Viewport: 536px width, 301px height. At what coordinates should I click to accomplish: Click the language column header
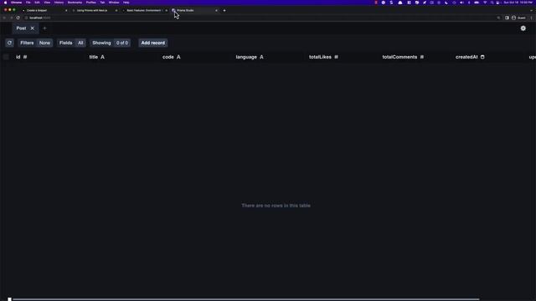coord(250,57)
